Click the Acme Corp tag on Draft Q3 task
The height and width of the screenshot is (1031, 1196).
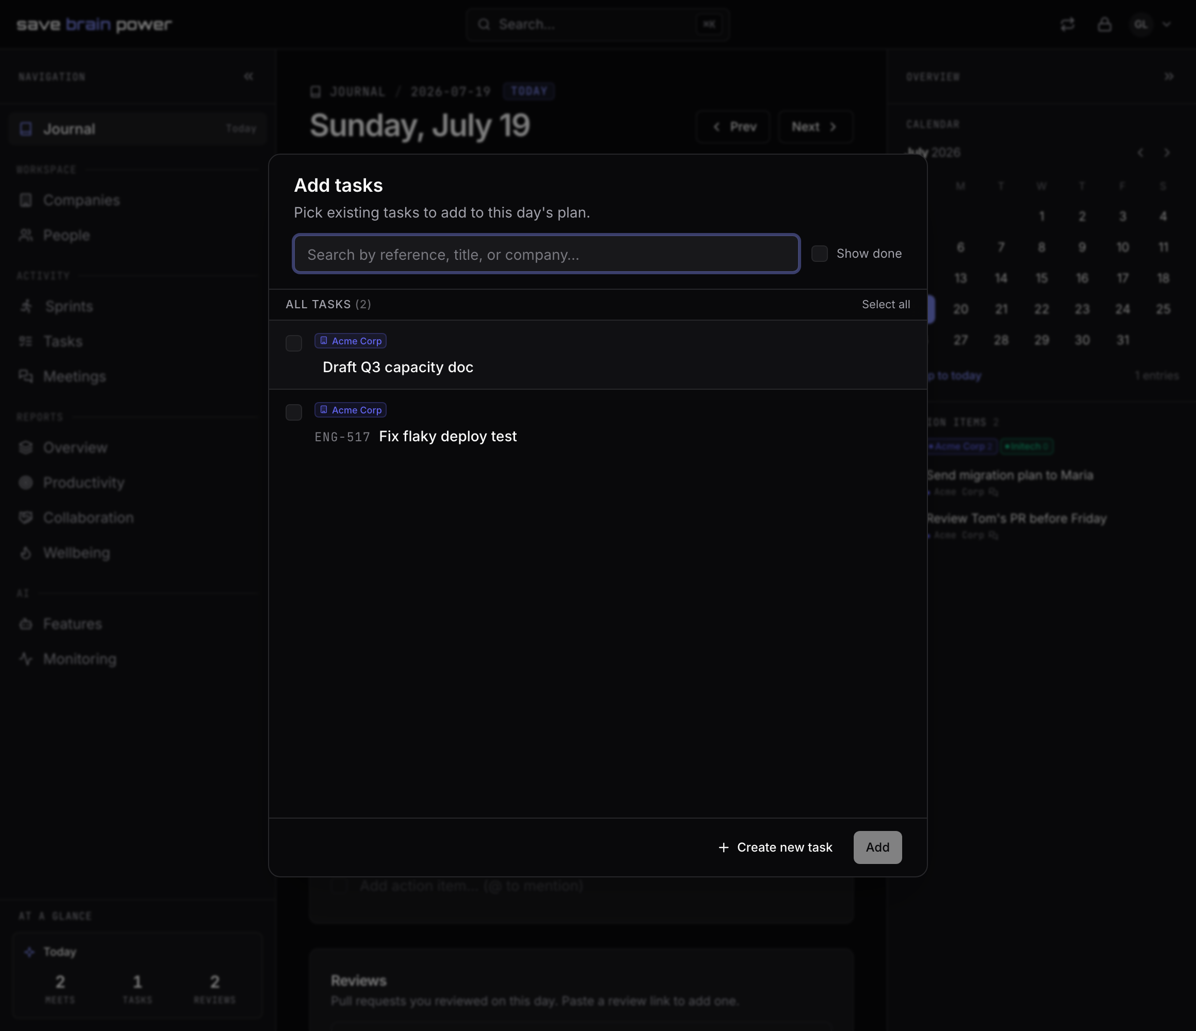(351, 341)
